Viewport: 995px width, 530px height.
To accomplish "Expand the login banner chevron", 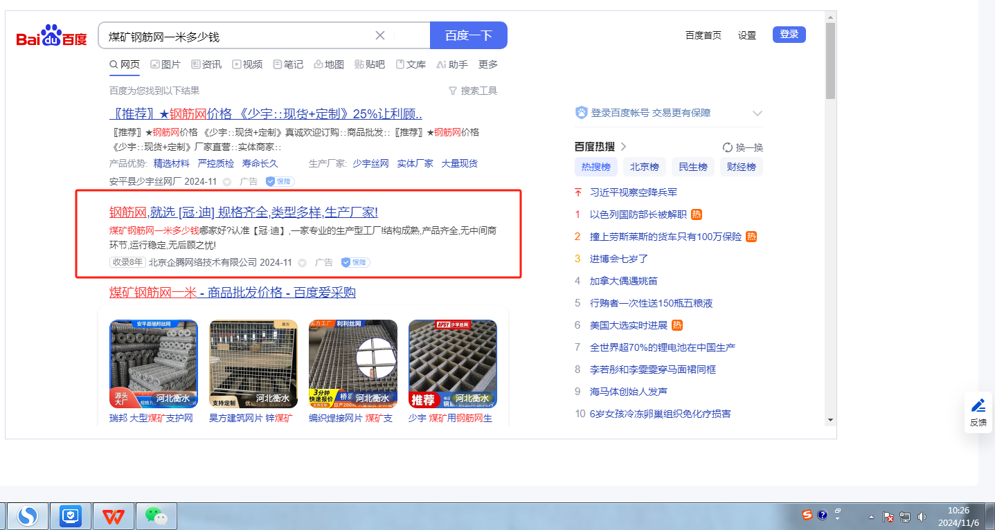I will 757,113.
